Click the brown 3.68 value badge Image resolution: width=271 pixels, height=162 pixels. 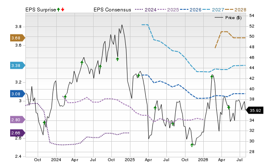(18, 38)
